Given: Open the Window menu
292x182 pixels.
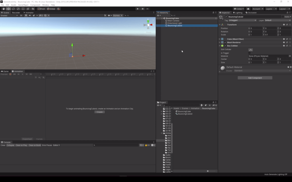Looking at the screenshot, I should point(45,5).
